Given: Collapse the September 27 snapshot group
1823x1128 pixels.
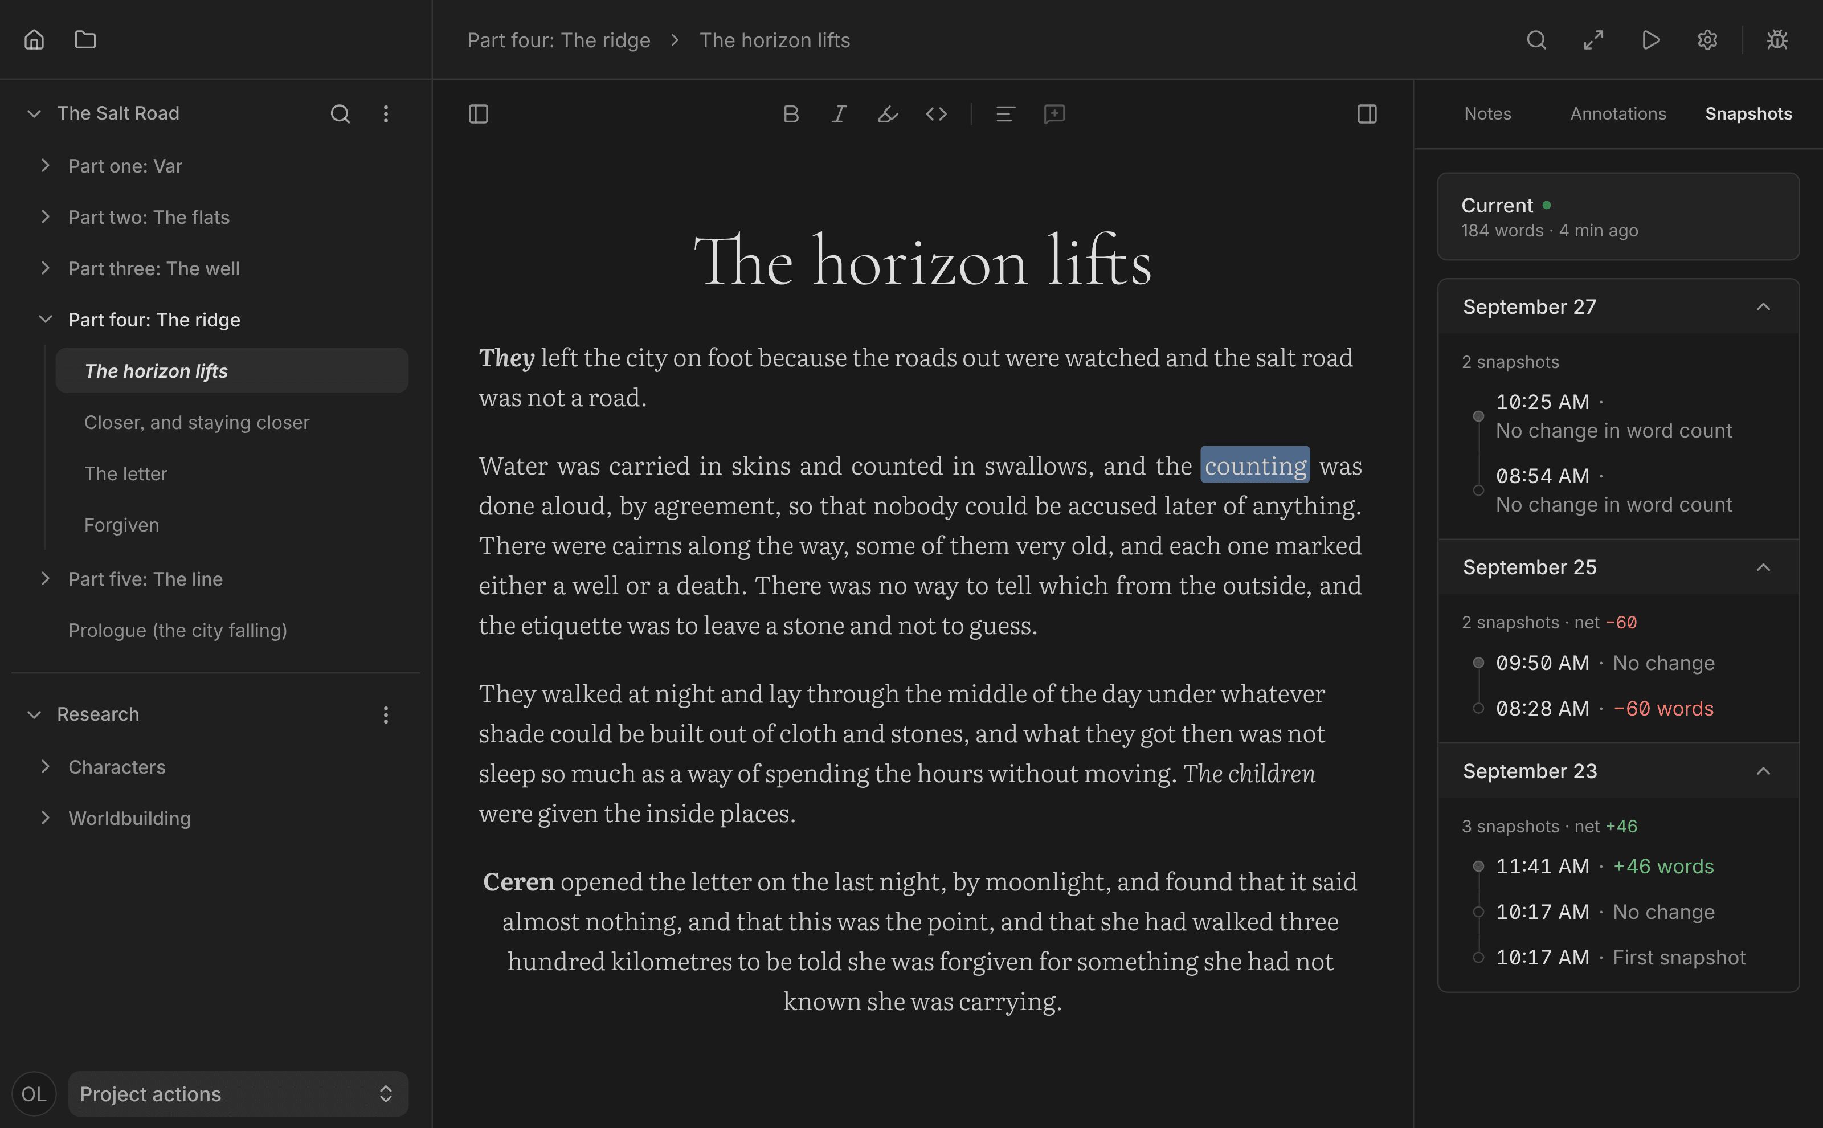Looking at the screenshot, I should (x=1763, y=306).
